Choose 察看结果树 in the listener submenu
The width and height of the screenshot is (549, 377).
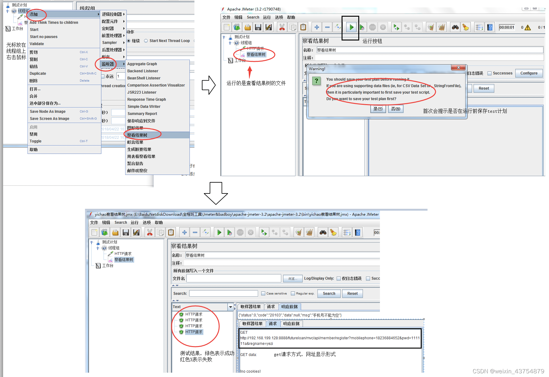pyautogui.click(x=157, y=135)
